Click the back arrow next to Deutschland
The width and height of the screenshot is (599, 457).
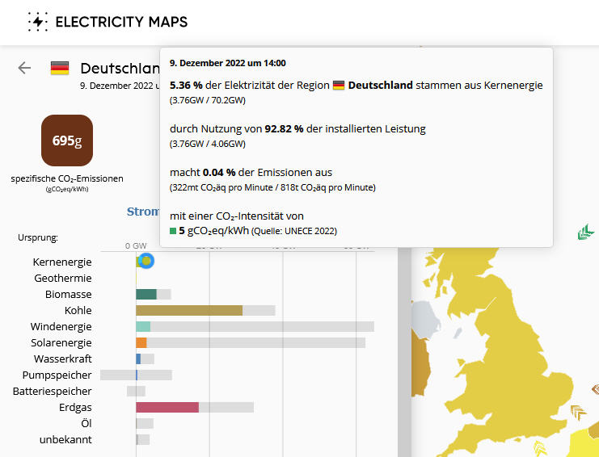(x=24, y=68)
